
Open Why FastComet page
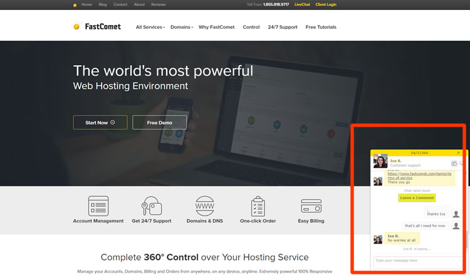click(216, 27)
